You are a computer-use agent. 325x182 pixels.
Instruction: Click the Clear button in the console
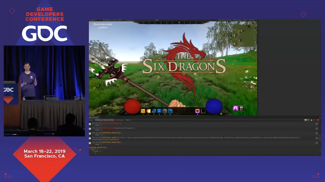point(91,120)
